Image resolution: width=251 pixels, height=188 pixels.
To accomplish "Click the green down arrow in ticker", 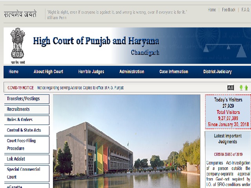I will (x=241, y=88).
